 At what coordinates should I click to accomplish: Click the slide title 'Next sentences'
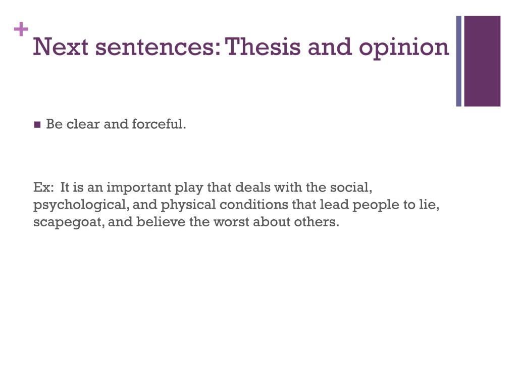pyautogui.click(x=127, y=46)
